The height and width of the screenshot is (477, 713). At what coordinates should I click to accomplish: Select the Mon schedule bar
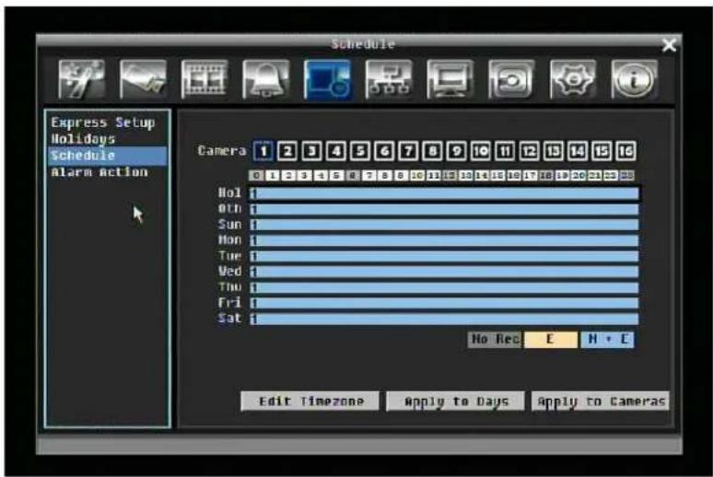pos(444,240)
